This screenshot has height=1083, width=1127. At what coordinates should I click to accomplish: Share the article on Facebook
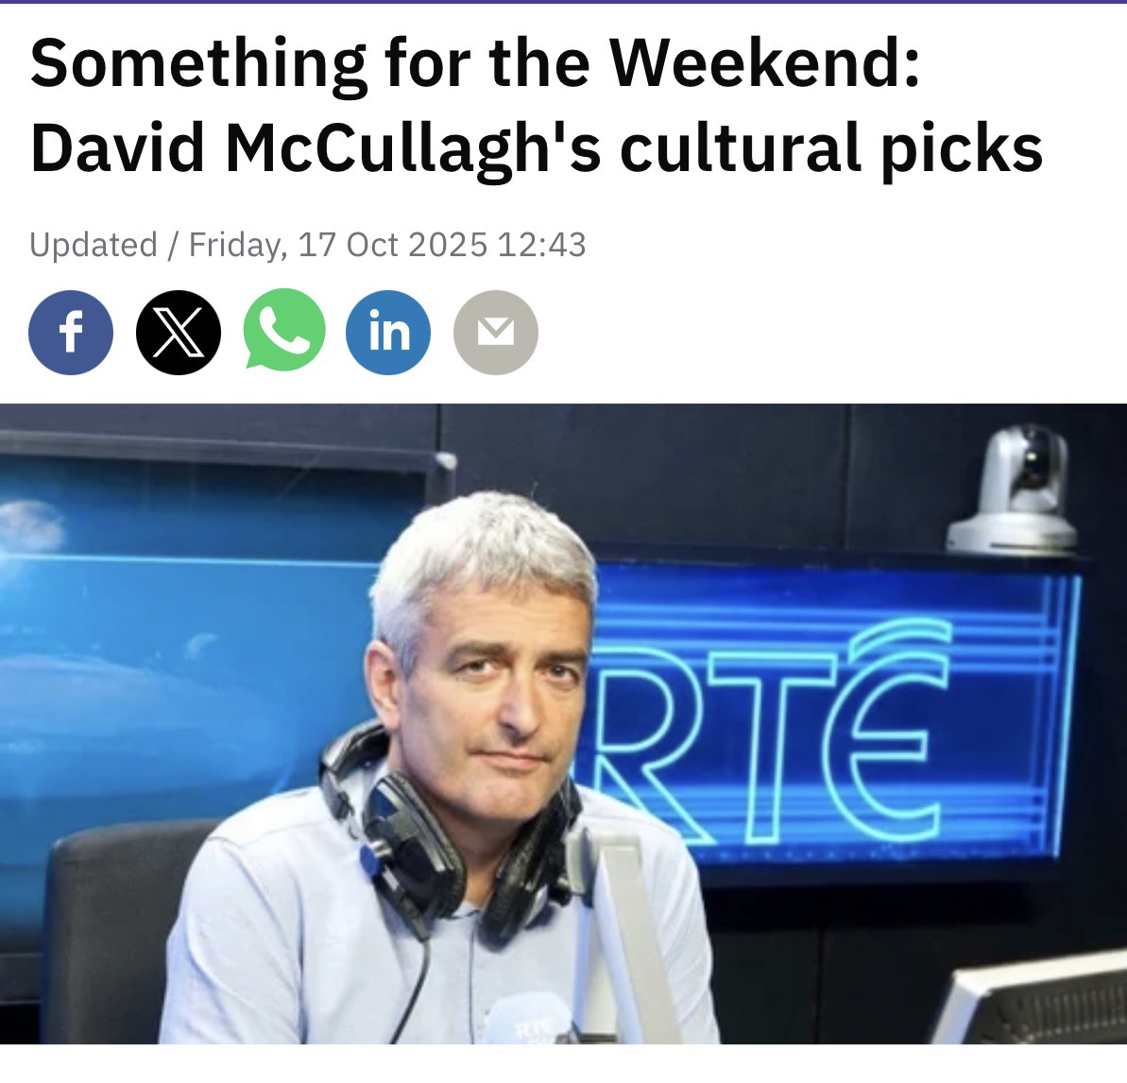point(71,333)
